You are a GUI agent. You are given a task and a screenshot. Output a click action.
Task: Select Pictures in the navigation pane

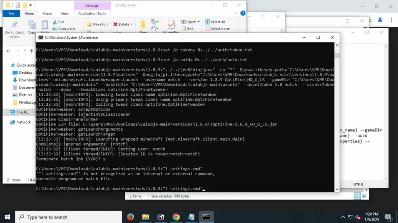[22, 95]
